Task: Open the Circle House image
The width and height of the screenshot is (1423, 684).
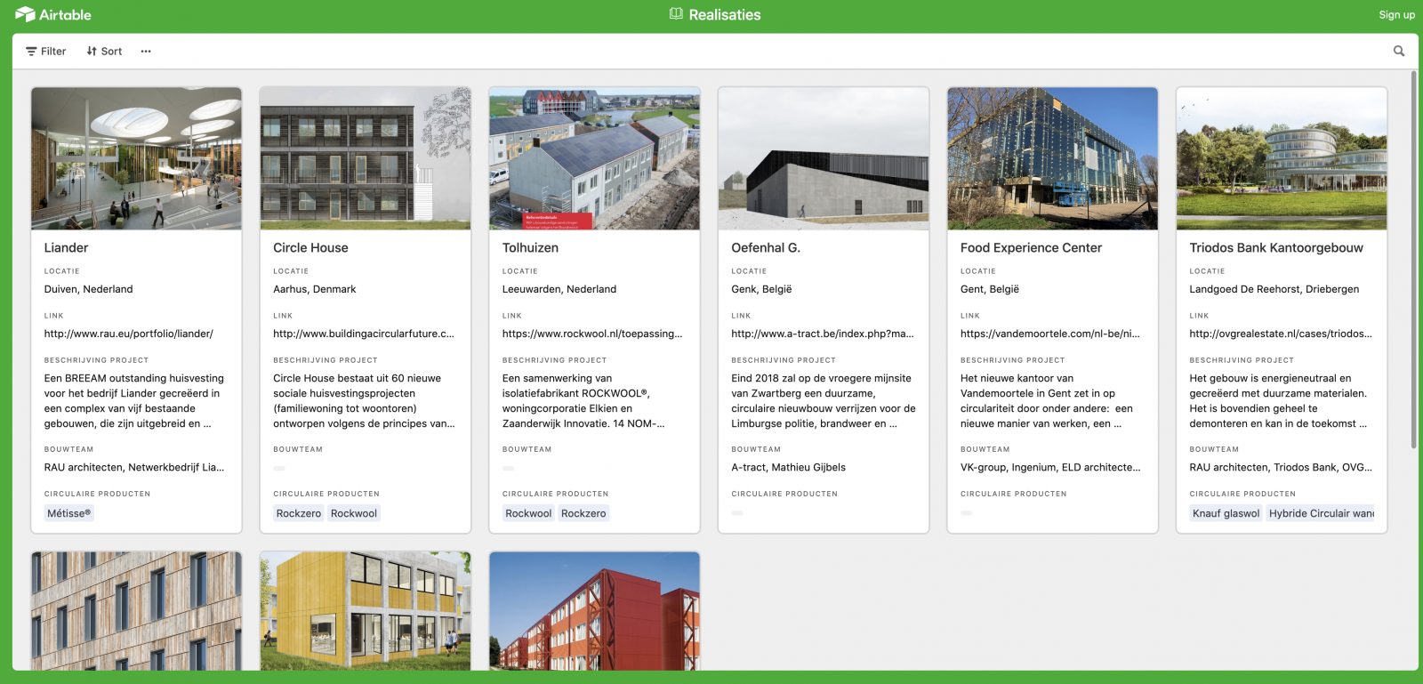Action: pyautogui.click(x=366, y=158)
